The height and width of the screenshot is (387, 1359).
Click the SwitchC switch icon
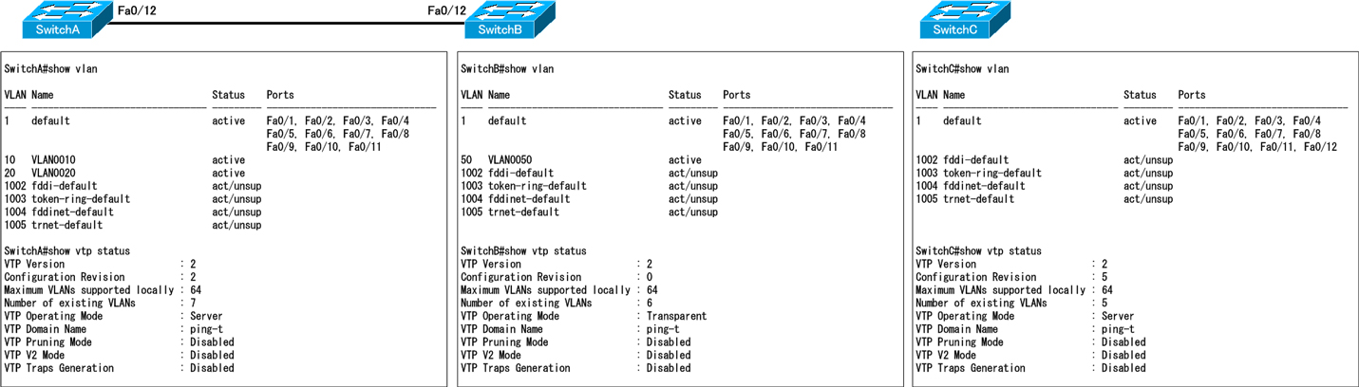(x=962, y=19)
